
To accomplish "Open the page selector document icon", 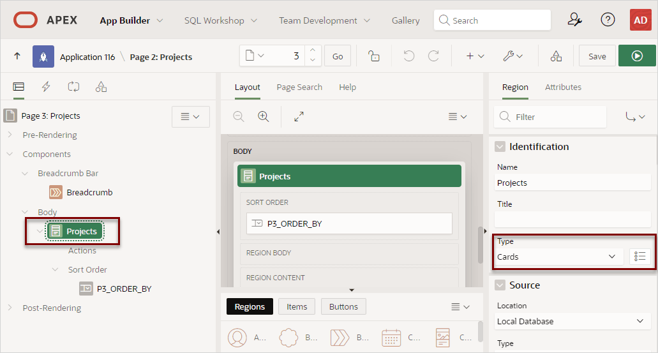I will coord(255,56).
